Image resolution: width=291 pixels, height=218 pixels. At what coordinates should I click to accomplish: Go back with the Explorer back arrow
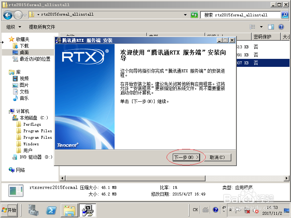(x=8, y=15)
